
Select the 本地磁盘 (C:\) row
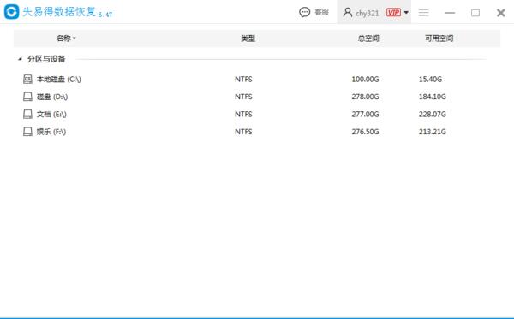click(257, 79)
